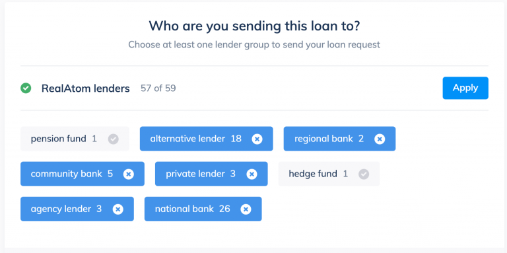Click the 57 of 59 count
This screenshot has width=507, height=253.
pos(158,88)
